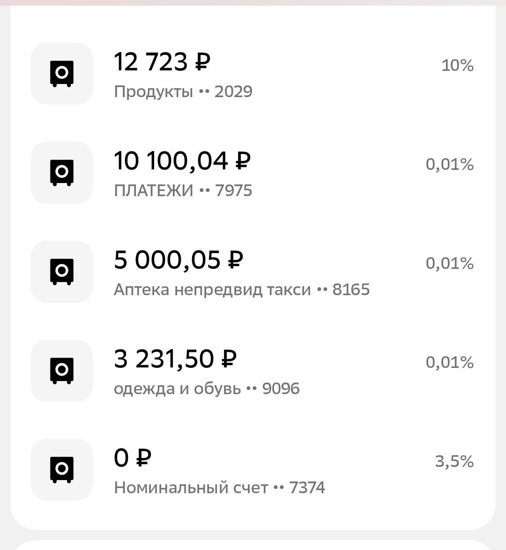Screen dimensions: 506x550
Task: Open Номинальный счет •• 7374 label
Action: pyautogui.click(x=219, y=488)
